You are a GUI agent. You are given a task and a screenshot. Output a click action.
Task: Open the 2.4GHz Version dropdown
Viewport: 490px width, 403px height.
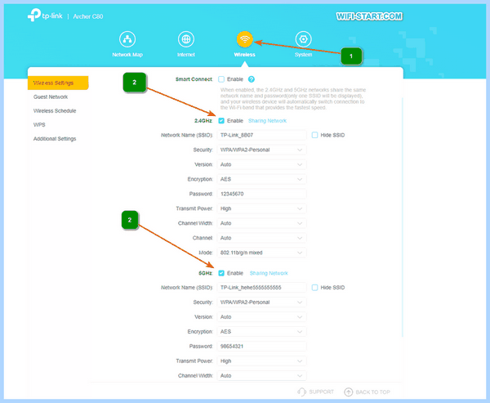(x=261, y=164)
